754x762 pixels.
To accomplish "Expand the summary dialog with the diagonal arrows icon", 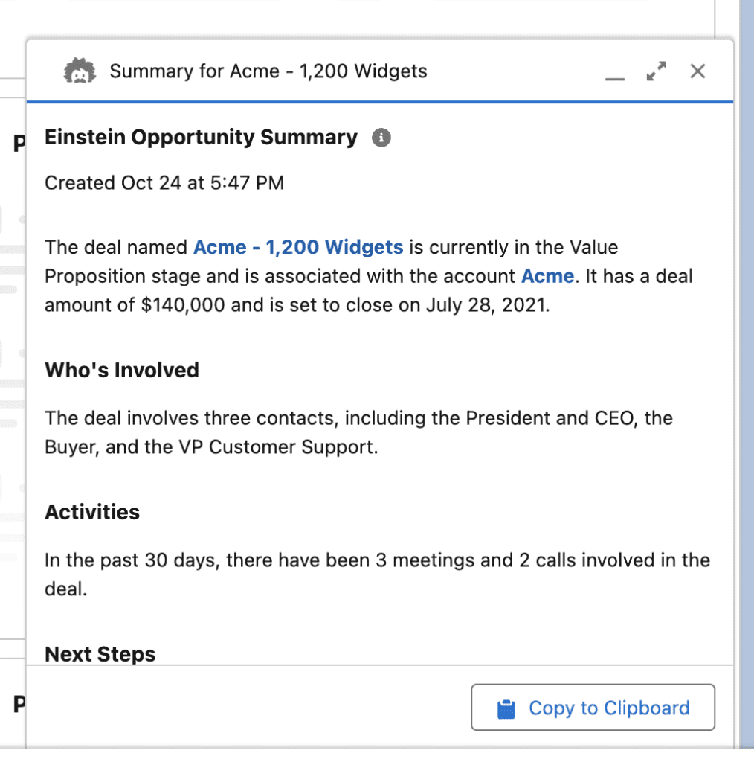I will [x=656, y=71].
